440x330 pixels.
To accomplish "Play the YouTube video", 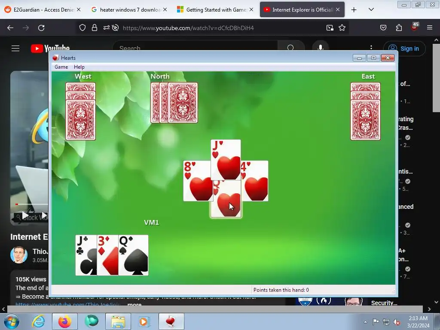I will (x=25, y=216).
